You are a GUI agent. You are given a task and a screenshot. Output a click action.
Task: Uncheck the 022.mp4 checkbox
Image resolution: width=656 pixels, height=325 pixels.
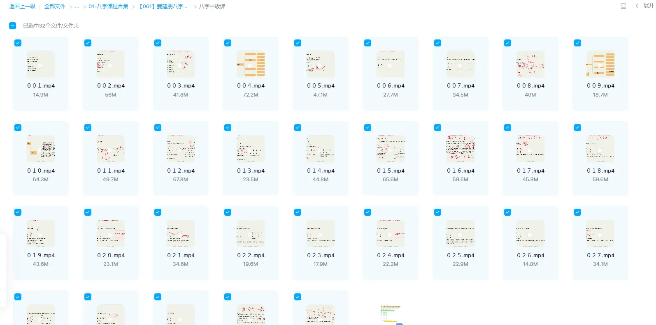(x=228, y=212)
